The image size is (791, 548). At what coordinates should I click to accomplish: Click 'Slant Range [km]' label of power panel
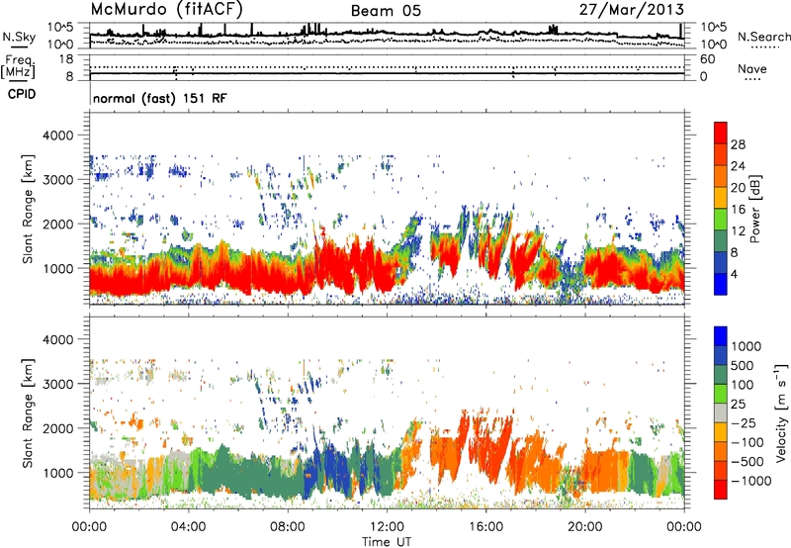(28, 209)
